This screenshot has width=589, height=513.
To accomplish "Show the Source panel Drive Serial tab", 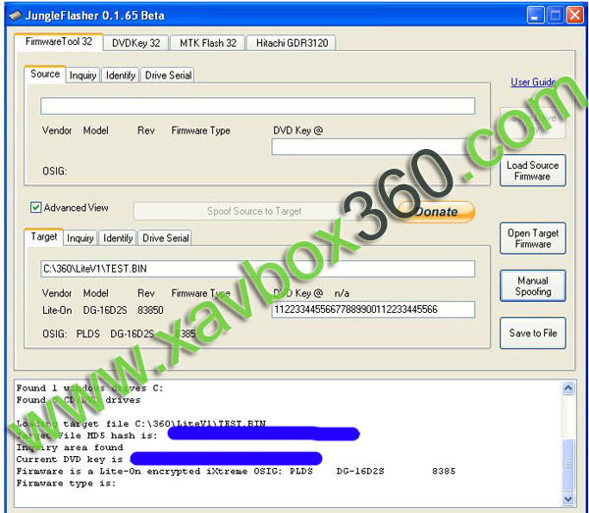I will tap(167, 76).
